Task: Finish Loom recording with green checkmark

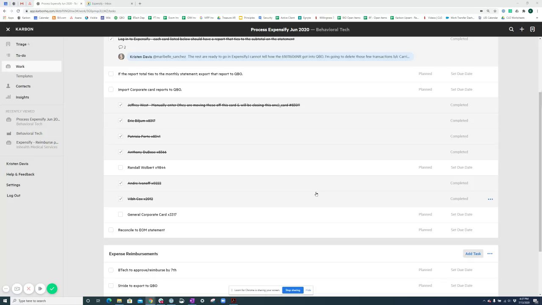Action: click(52, 289)
